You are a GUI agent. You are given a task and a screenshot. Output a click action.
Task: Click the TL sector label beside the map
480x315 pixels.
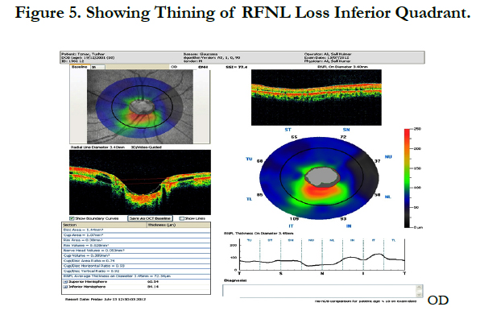click(x=249, y=199)
